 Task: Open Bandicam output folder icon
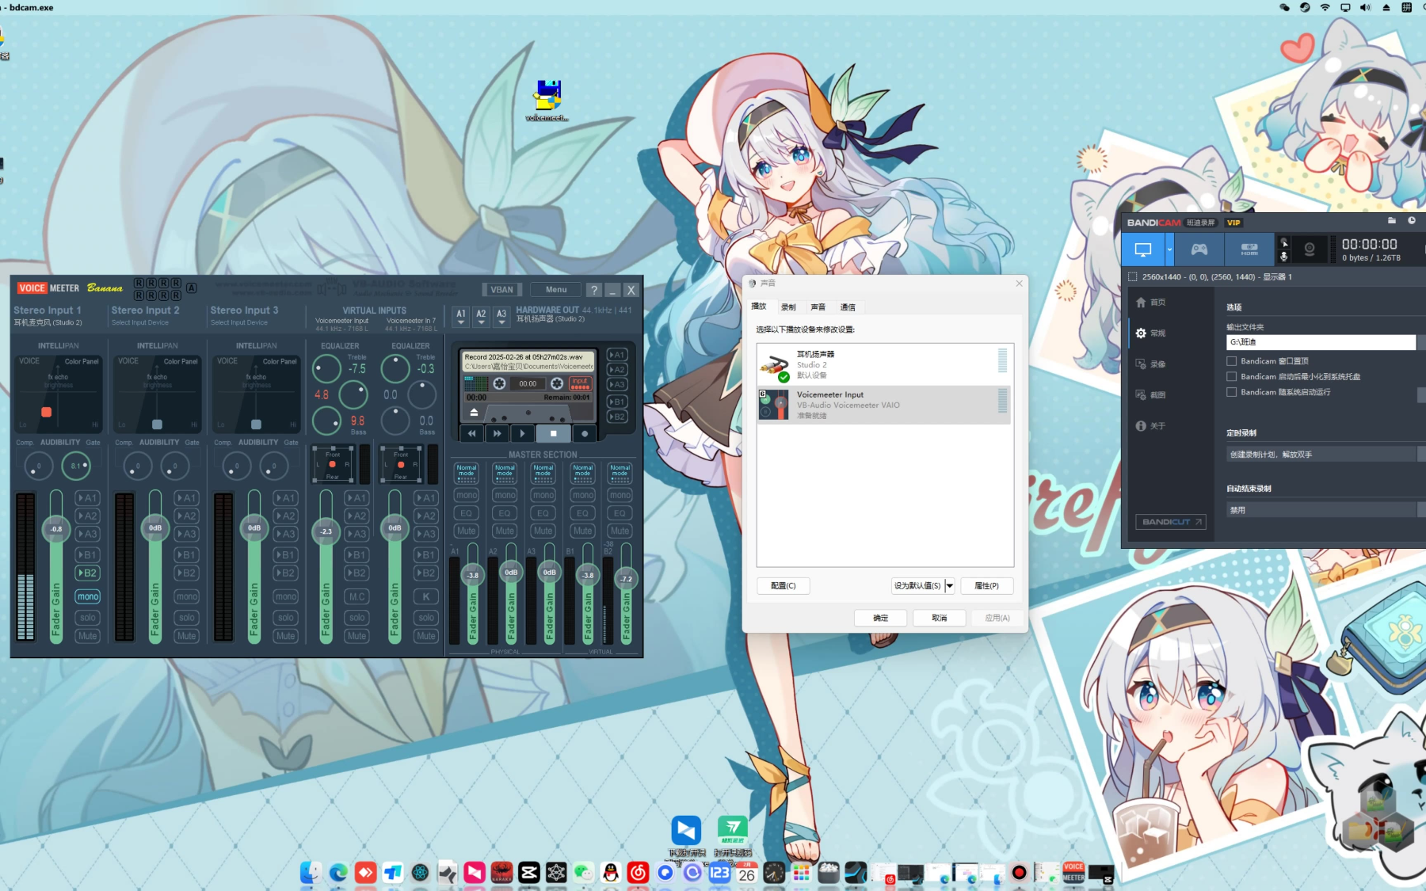[x=1392, y=220]
